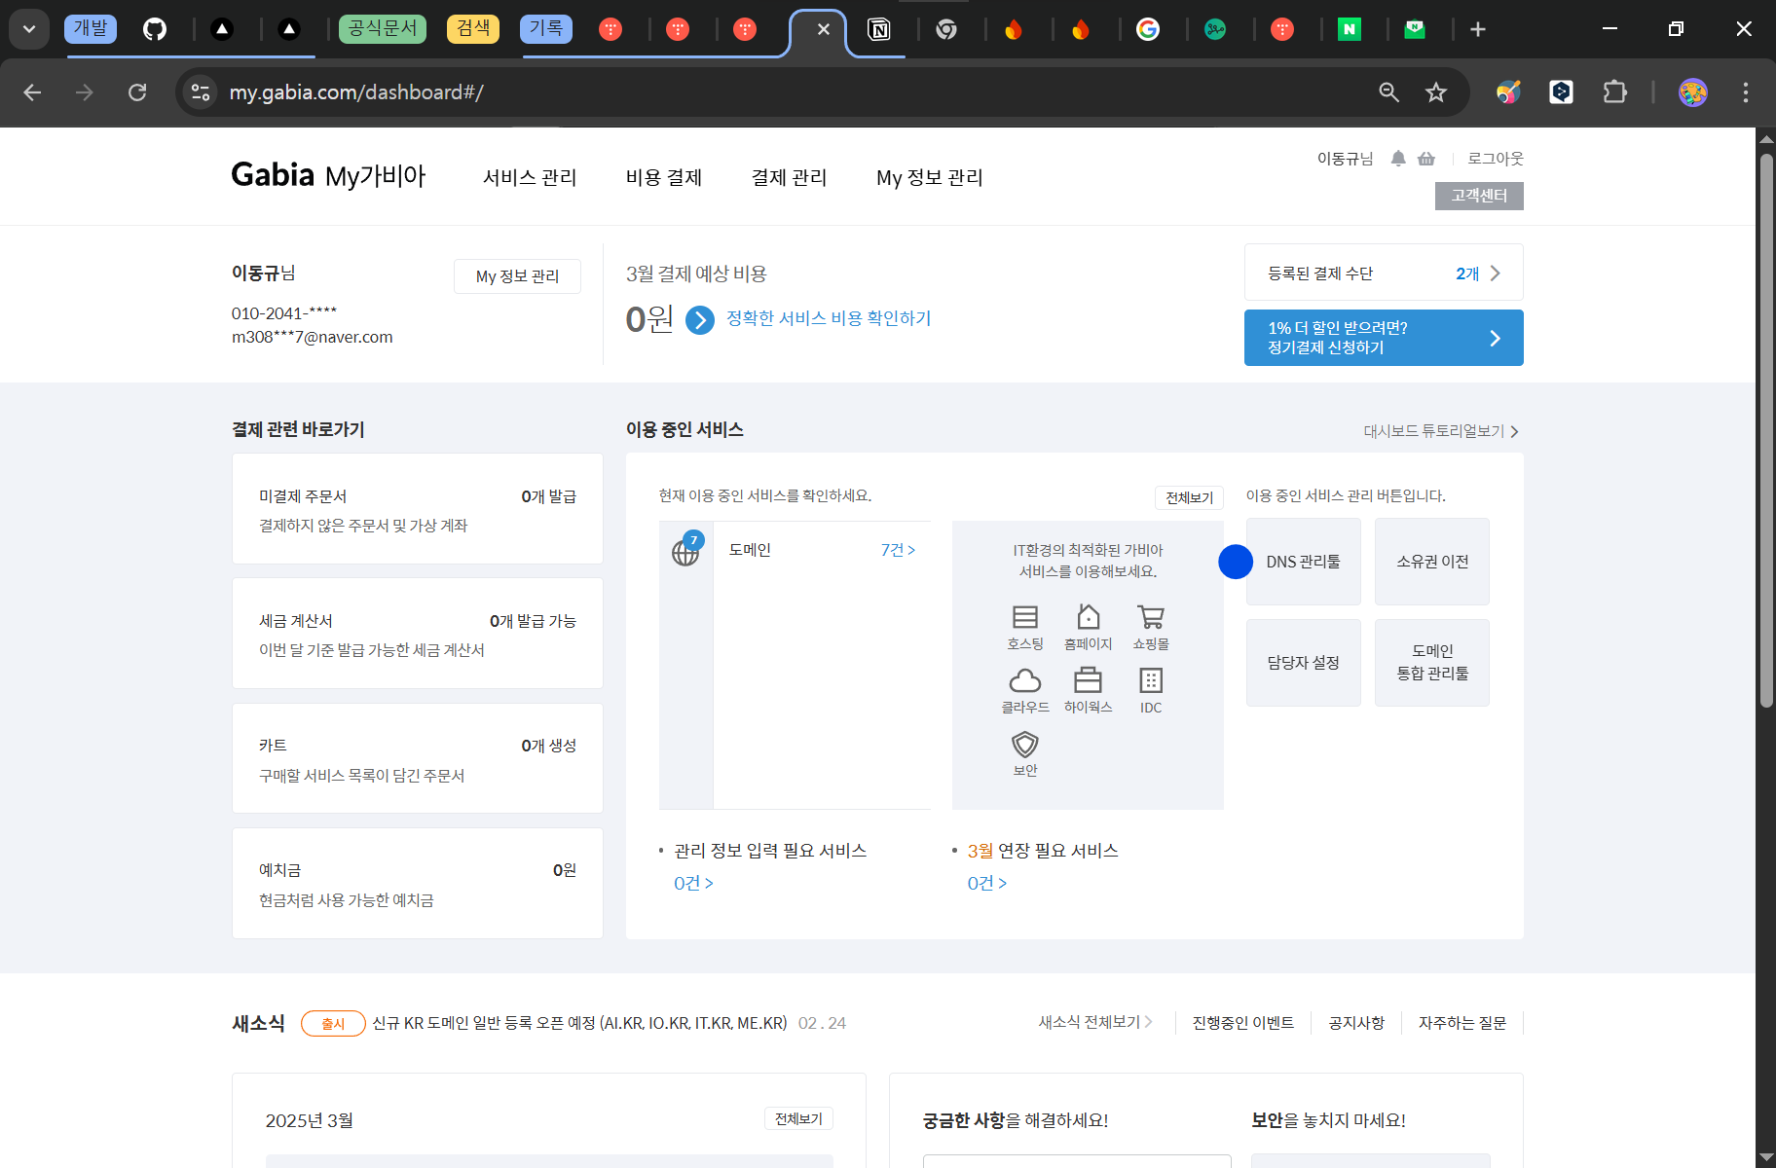Switch to the GitHub tab
Viewport: 1776px width, 1168px height.
155,29
